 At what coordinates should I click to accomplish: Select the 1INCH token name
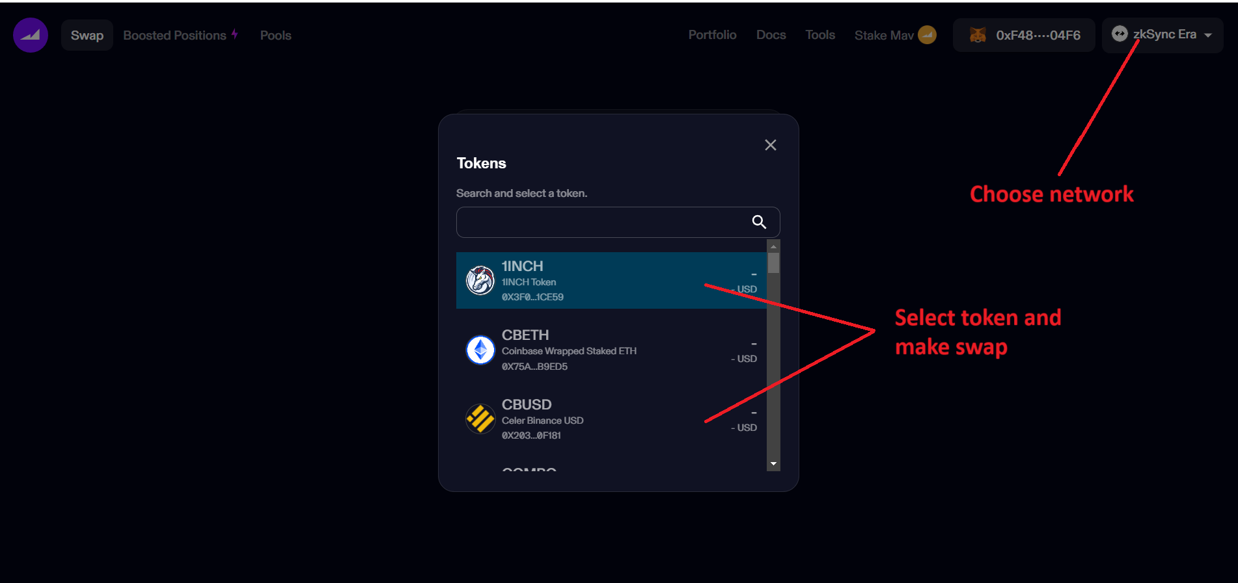coord(522,266)
